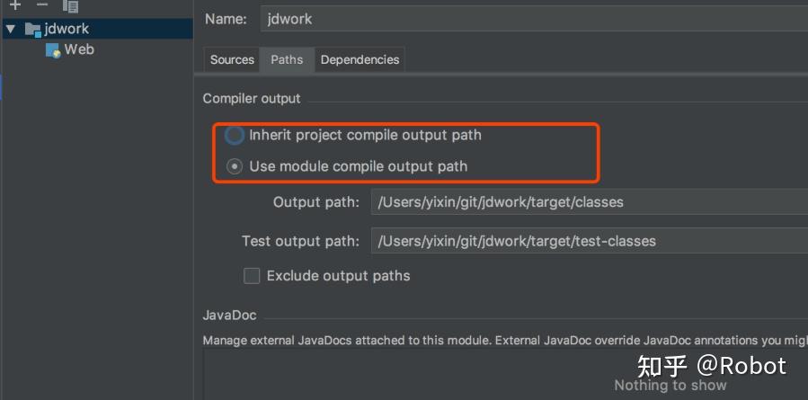Viewport: 808px width, 400px height.
Task: Click the Exclude output paths label
Action: 338,276
